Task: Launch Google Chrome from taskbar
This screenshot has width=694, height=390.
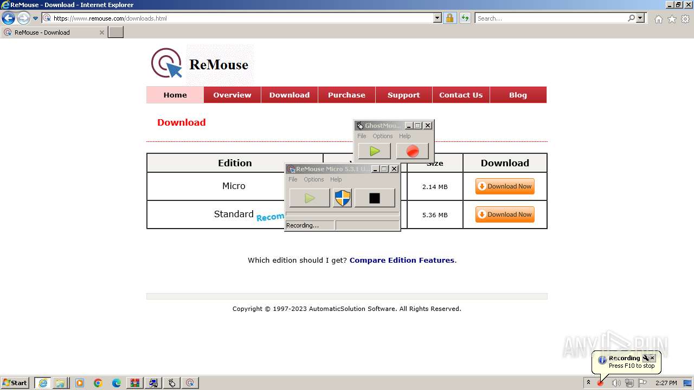Action: point(98,383)
